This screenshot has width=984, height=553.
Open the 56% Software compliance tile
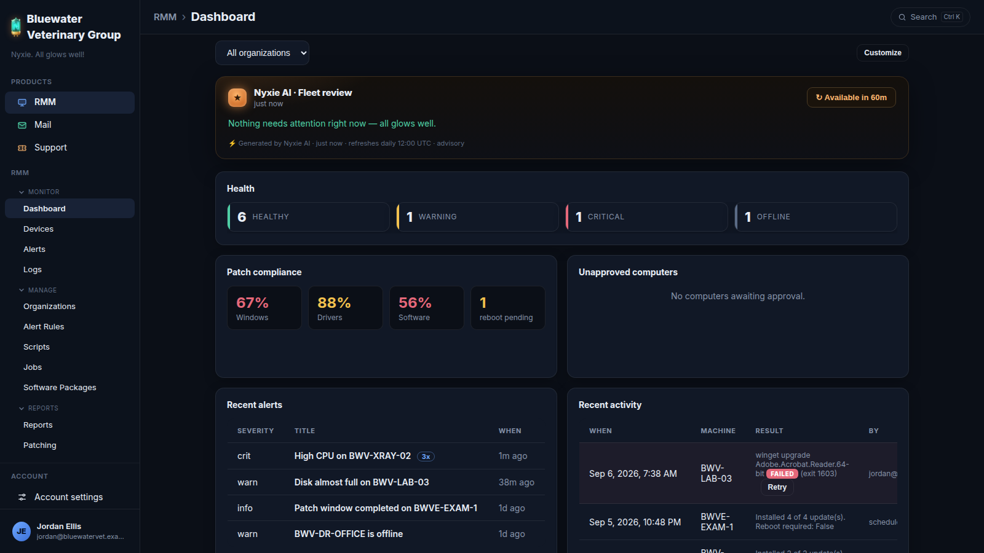[427, 308]
